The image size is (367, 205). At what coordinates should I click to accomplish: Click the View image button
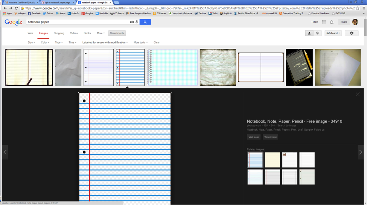click(x=270, y=137)
